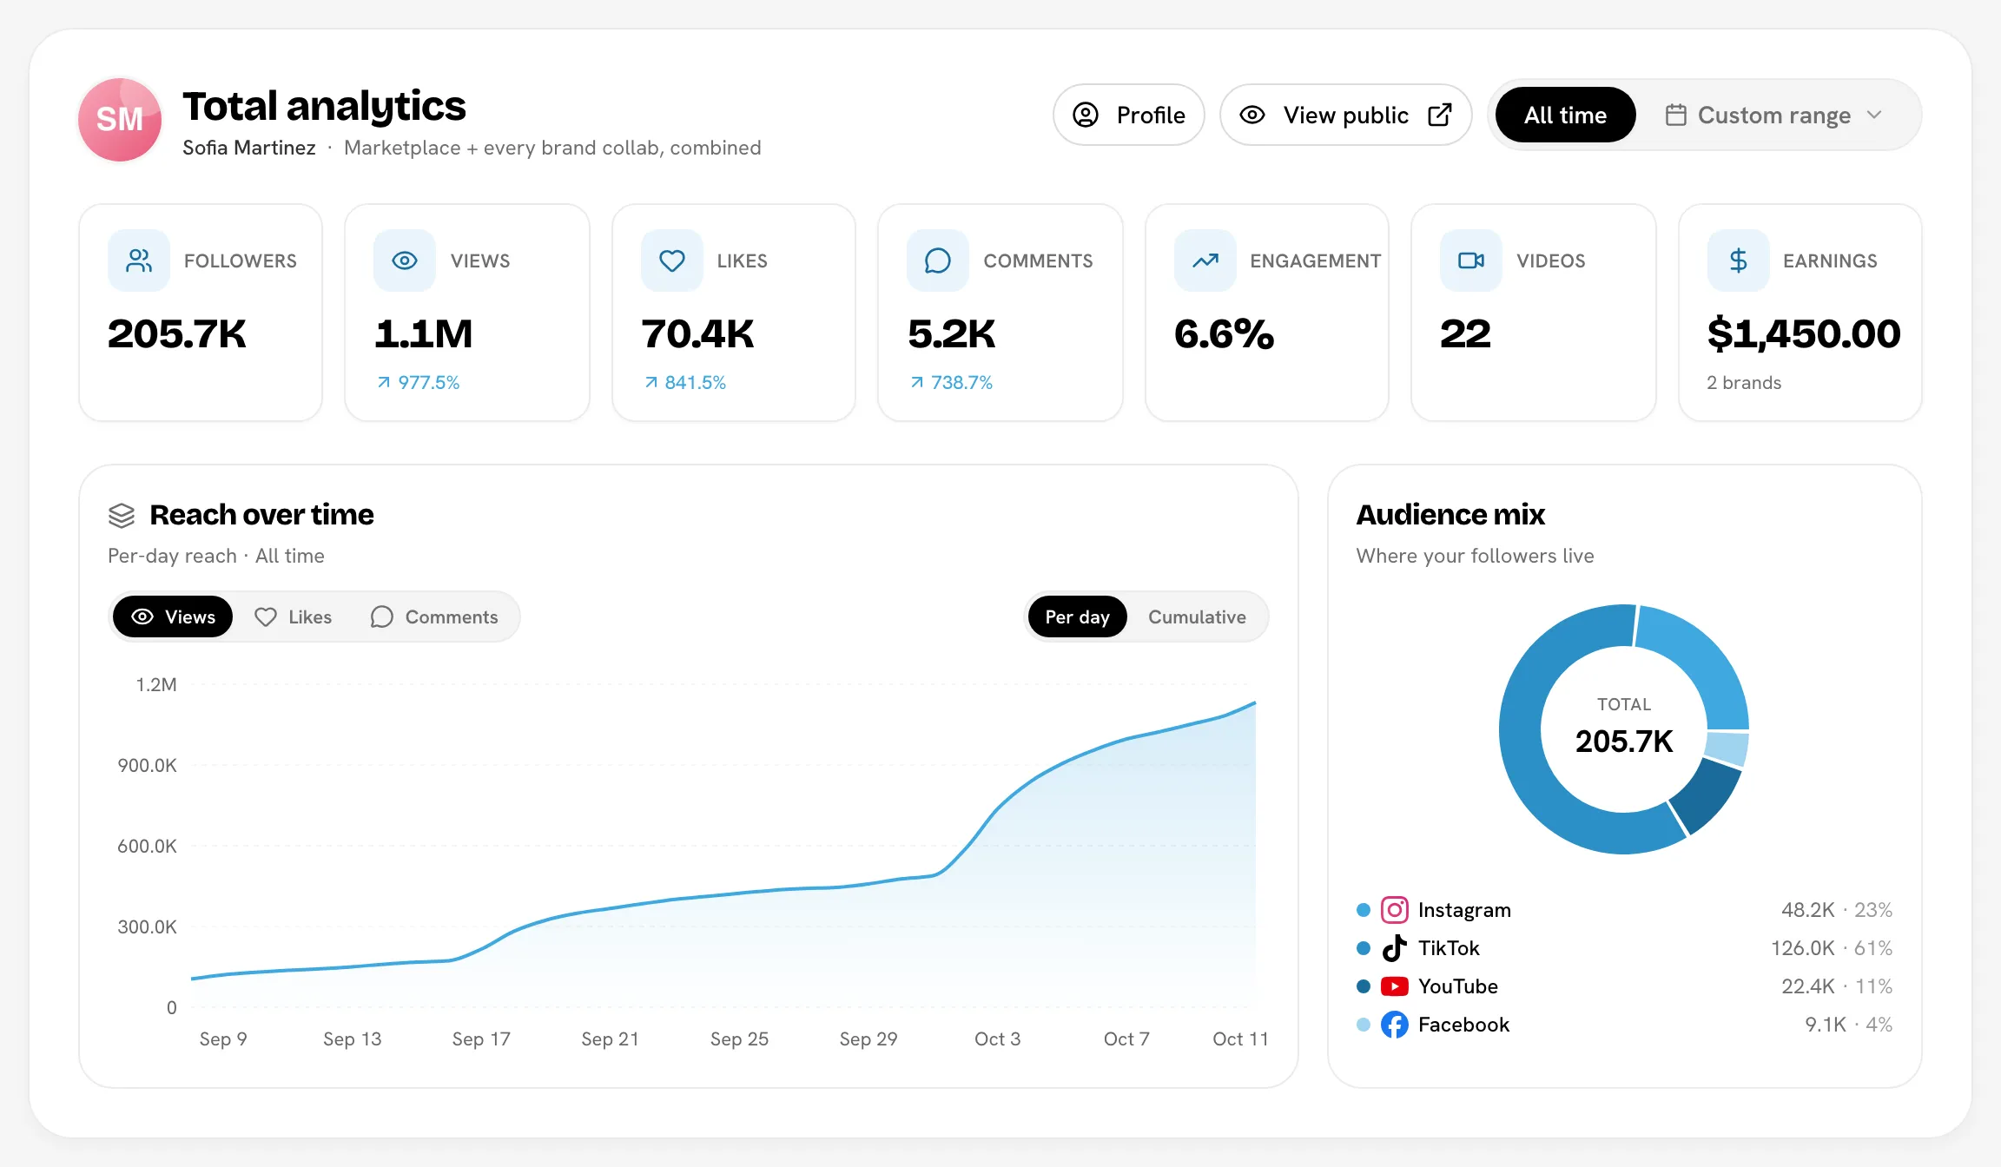
Task: Click the Videos camera icon
Action: click(1471, 260)
